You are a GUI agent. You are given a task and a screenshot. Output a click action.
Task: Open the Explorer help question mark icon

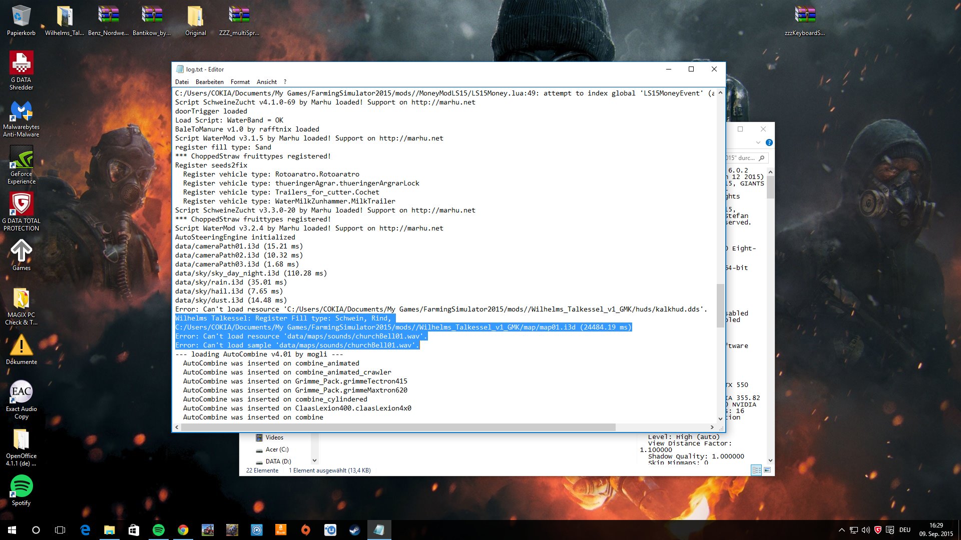[x=769, y=142]
